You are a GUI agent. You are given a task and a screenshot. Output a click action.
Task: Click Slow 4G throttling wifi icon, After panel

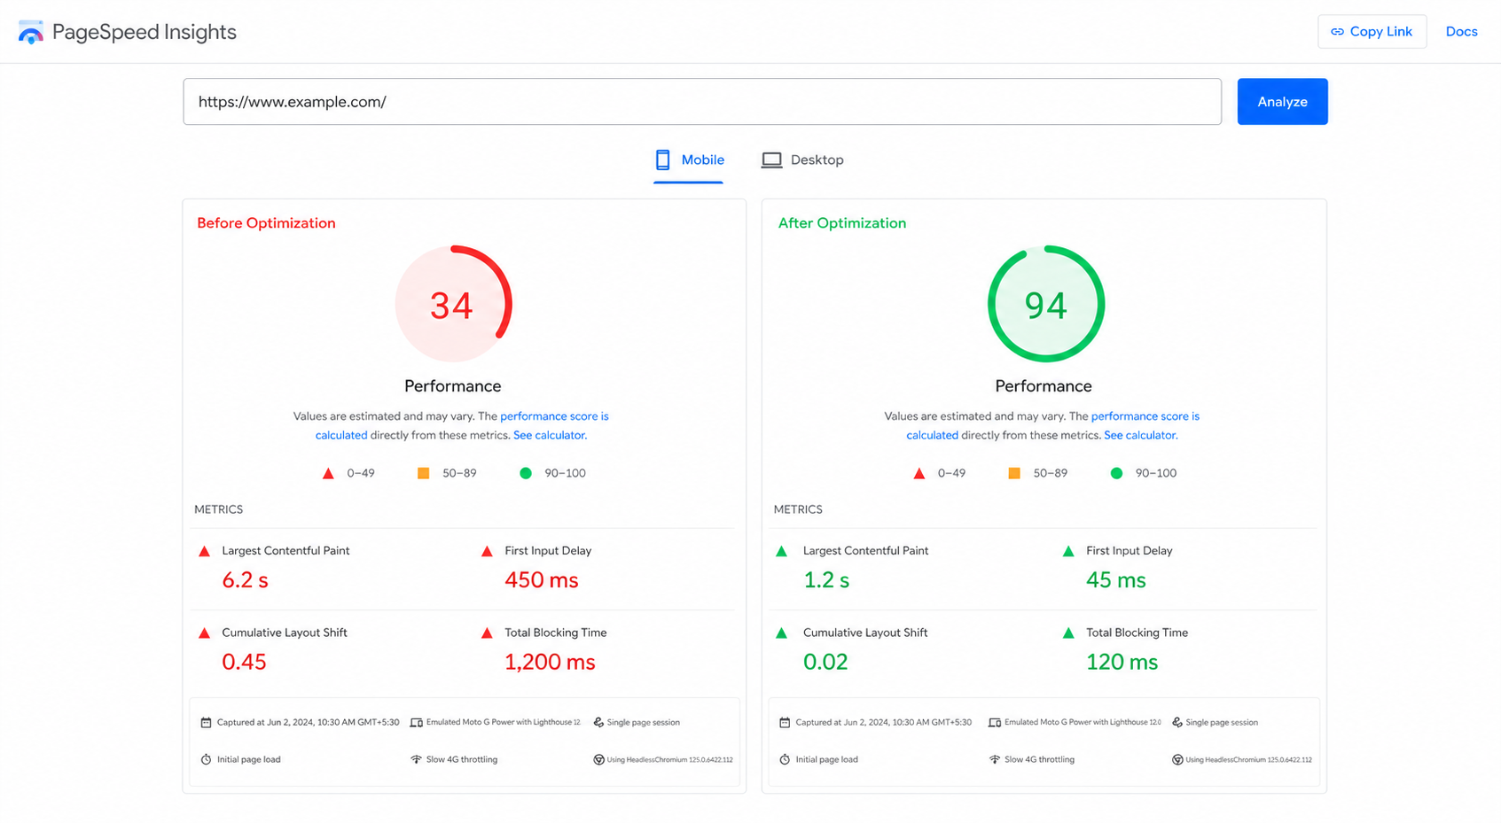(x=995, y=760)
